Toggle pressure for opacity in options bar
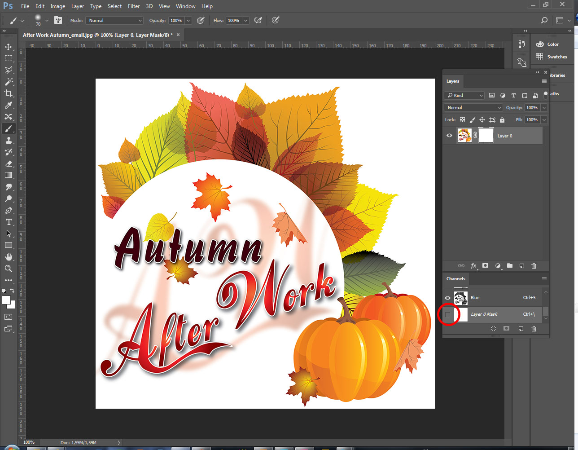This screenshot has height=450, width=578. click(201, 20)
